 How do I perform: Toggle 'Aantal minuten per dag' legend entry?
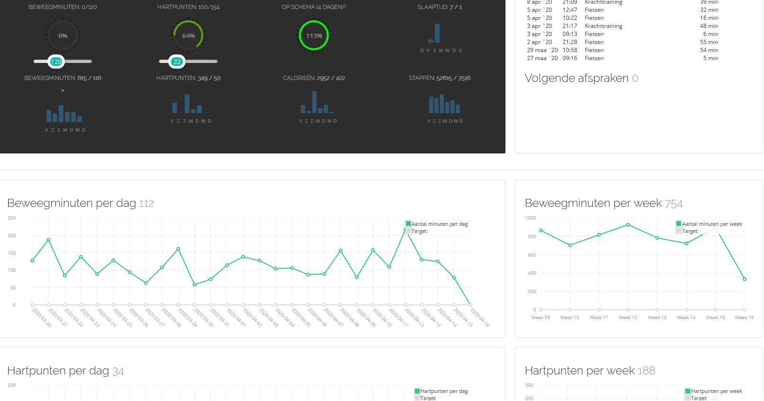pyautogui.click(x=437, y=224)
